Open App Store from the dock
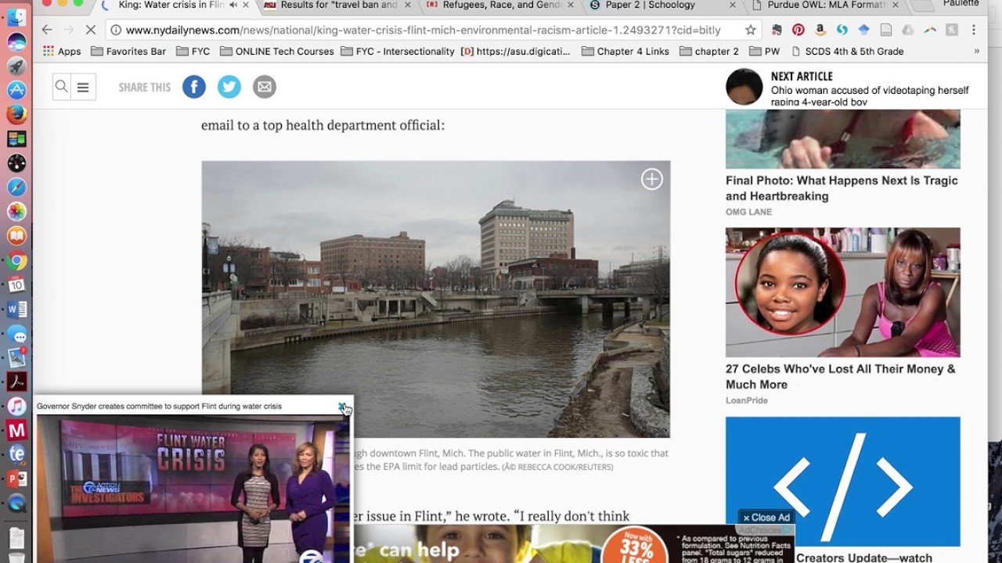Viewport: 1002px width, 563px height. pos(16,90)
